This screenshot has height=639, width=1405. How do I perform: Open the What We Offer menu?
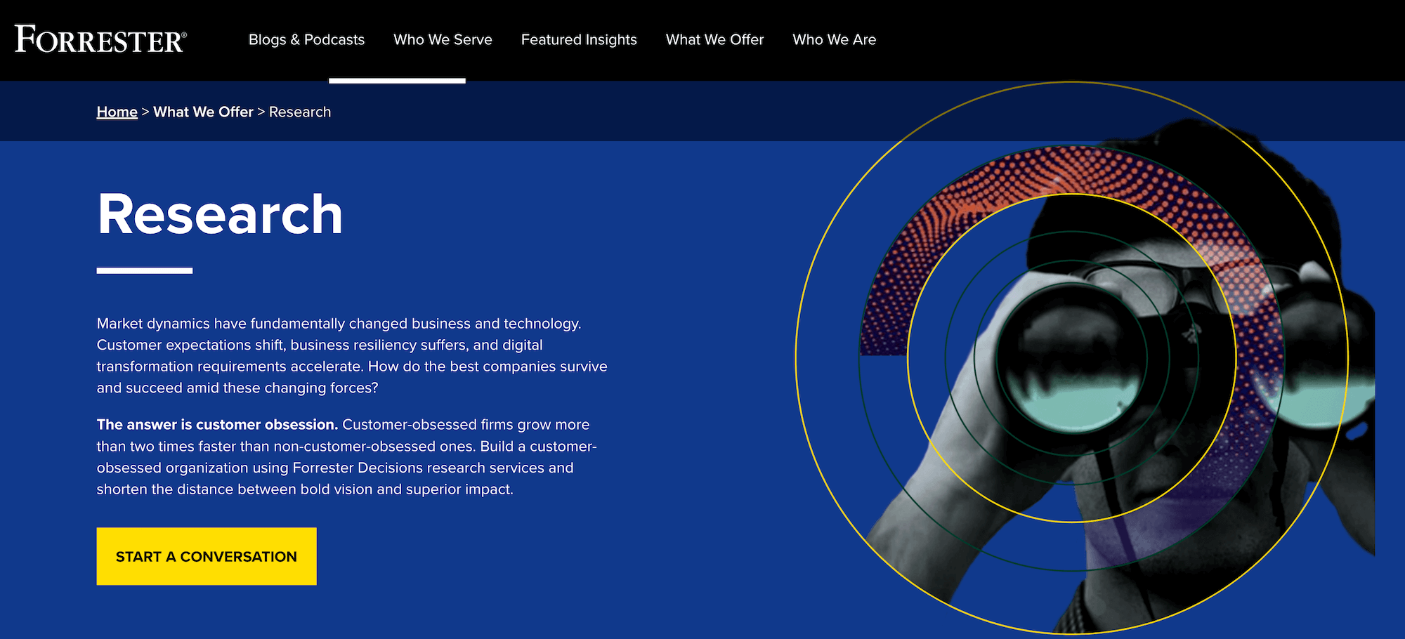[x=714, y=40]
